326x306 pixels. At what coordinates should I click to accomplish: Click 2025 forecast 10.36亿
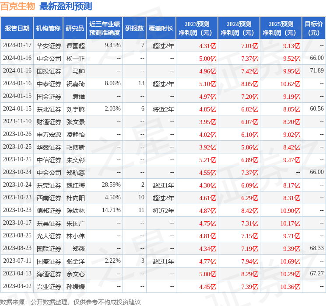pyautogui.click(x=290, y=287)
